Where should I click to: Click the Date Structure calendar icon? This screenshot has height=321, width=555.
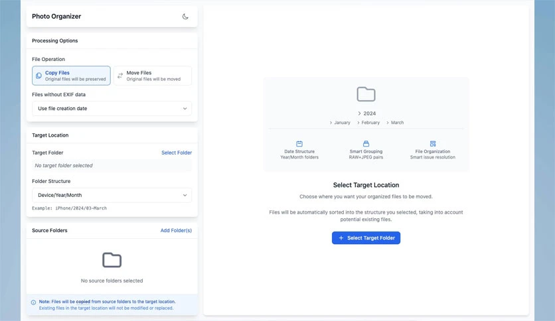pyautogui.click(x=299, y=144)
